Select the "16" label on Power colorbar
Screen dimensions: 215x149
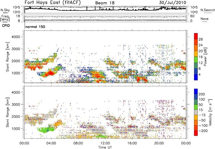pyautogui.click(x=200, y=57)
